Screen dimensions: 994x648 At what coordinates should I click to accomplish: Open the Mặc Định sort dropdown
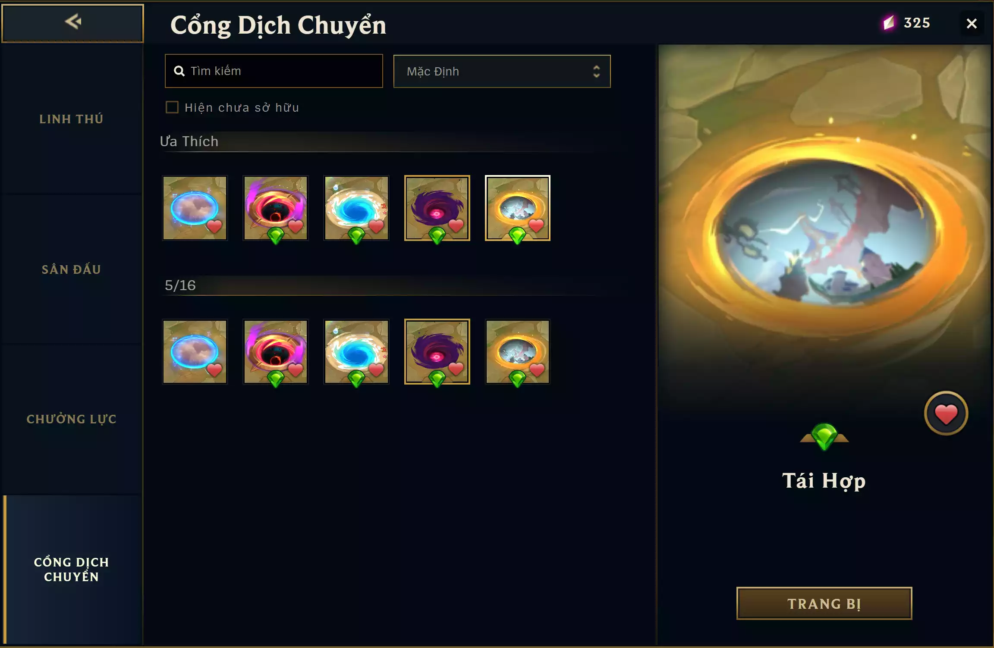502,72
